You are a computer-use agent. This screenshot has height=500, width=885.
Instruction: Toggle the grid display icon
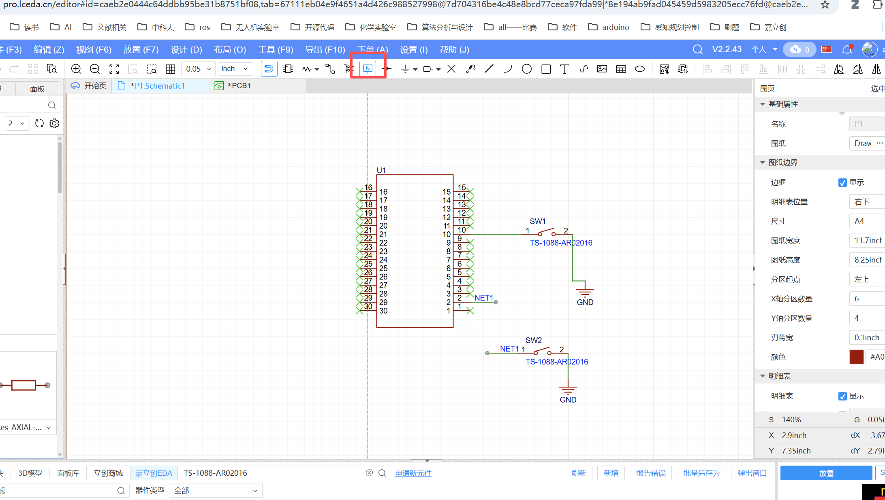(170, 69)
